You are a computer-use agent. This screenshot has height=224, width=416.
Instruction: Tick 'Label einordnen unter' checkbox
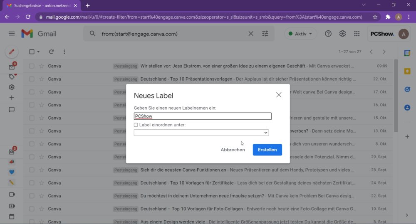pos(136,125)
